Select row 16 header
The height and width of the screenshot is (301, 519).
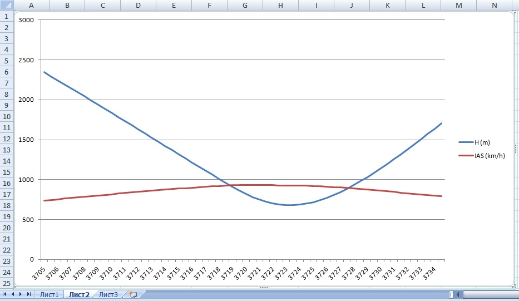pyautogui.click(x=7, y=183)
